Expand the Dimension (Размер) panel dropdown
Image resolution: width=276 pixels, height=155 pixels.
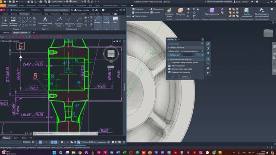pos(17,29)
